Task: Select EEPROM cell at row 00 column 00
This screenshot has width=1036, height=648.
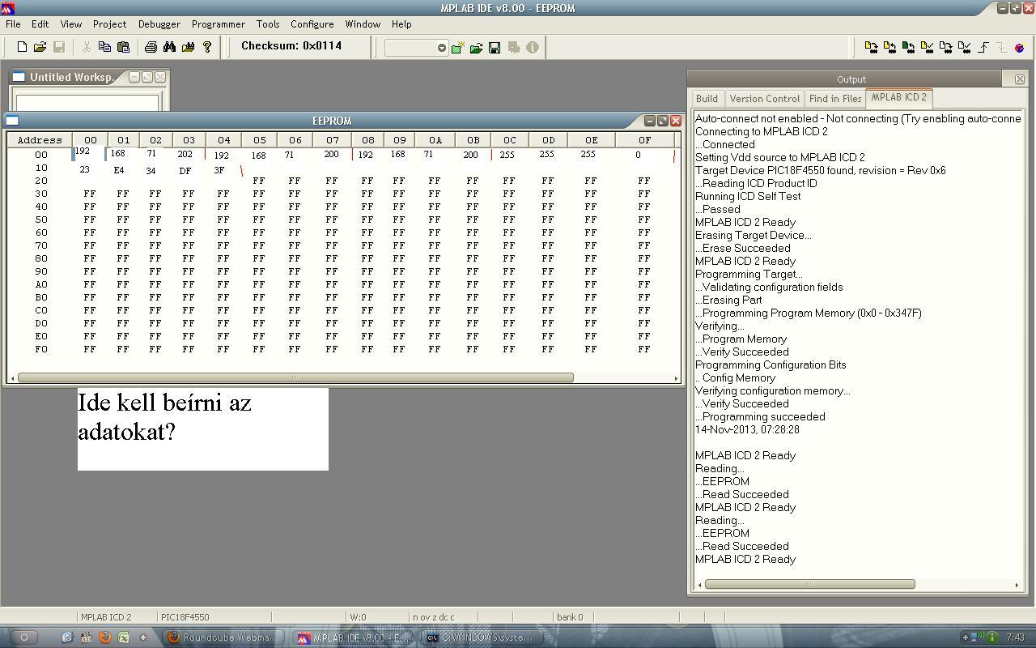Action: 88,153
